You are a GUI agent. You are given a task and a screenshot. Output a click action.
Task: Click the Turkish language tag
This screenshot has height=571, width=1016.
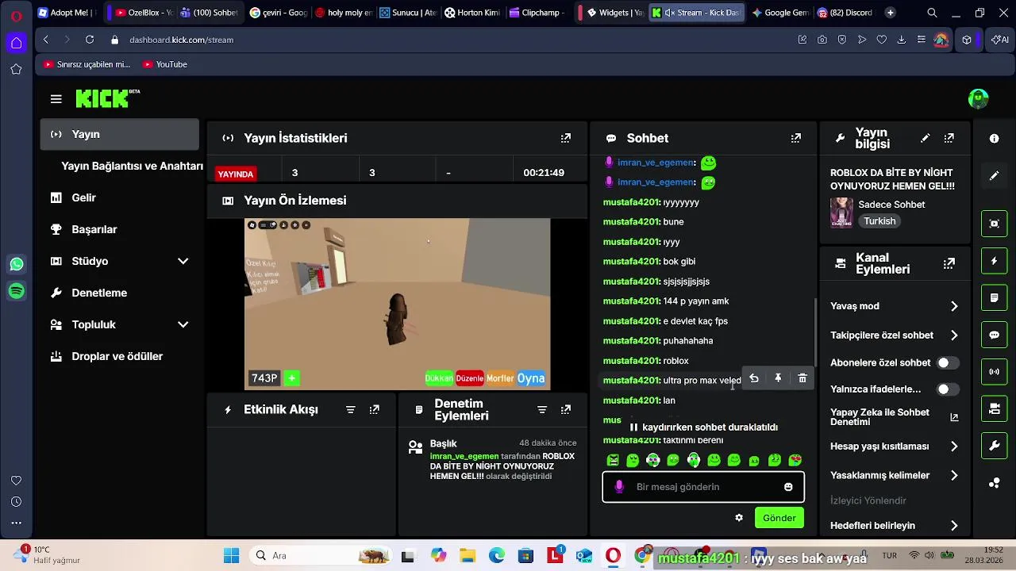[879, 221]
